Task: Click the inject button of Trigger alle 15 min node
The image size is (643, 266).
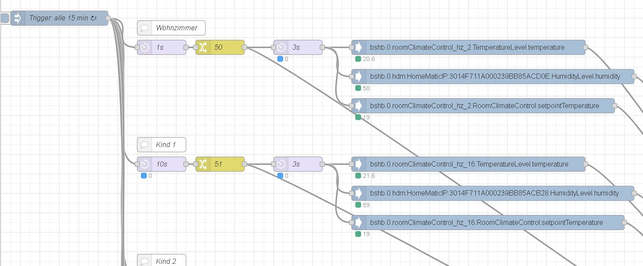Action: [5, 18]
